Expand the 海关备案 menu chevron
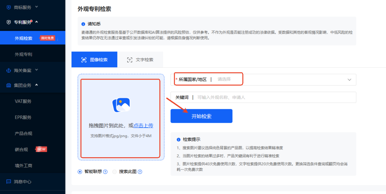The width and height of the screenshot is (386, 194). click(37, 70)
